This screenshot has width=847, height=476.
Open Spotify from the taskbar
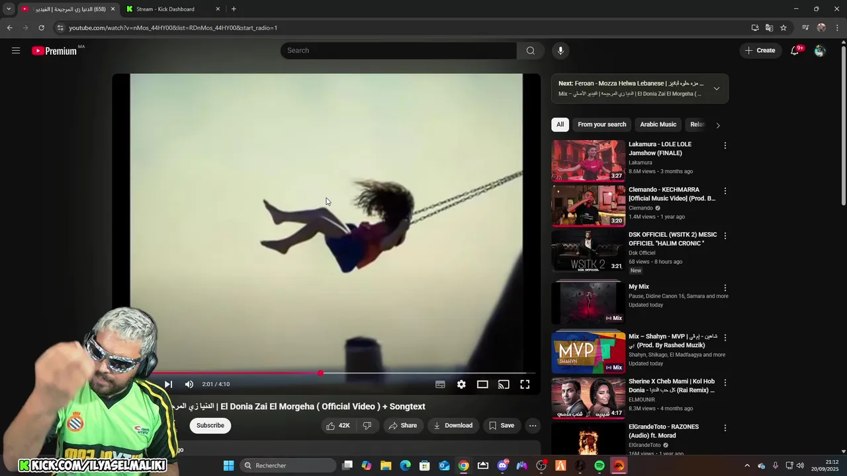click(x=599, y=465)
